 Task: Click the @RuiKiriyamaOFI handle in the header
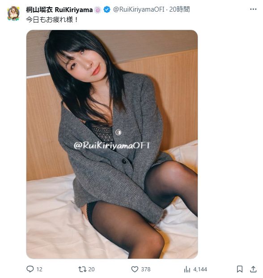pyautogui.click(x=139, y=9)
